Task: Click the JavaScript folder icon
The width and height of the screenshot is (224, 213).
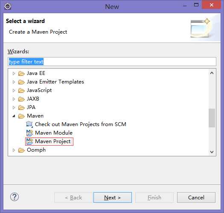Action: 21,90
